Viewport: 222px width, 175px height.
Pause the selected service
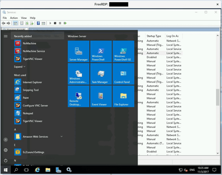click(x=60, y=23)
